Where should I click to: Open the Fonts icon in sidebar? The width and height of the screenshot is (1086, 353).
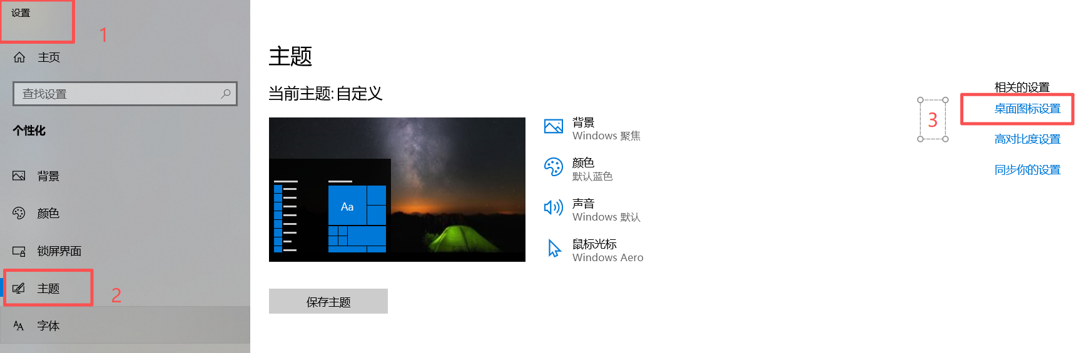(x=19, y=326)
